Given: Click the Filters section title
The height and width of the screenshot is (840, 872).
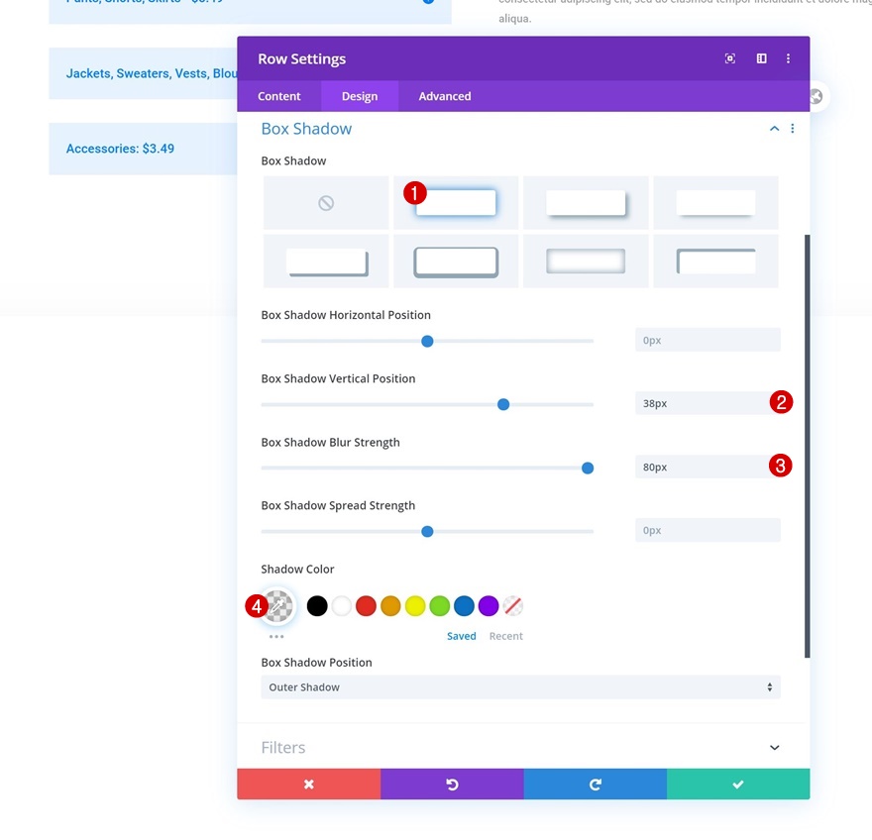Looking at the screenshot, I should [283, 747].
